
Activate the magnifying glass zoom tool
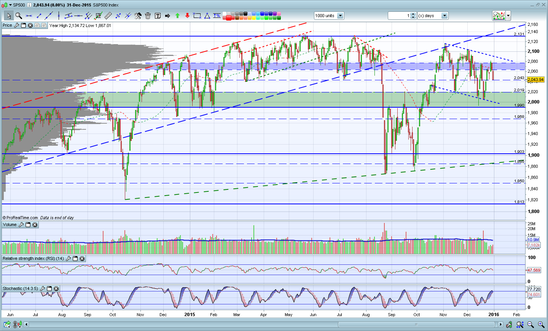tap(19, 16)
